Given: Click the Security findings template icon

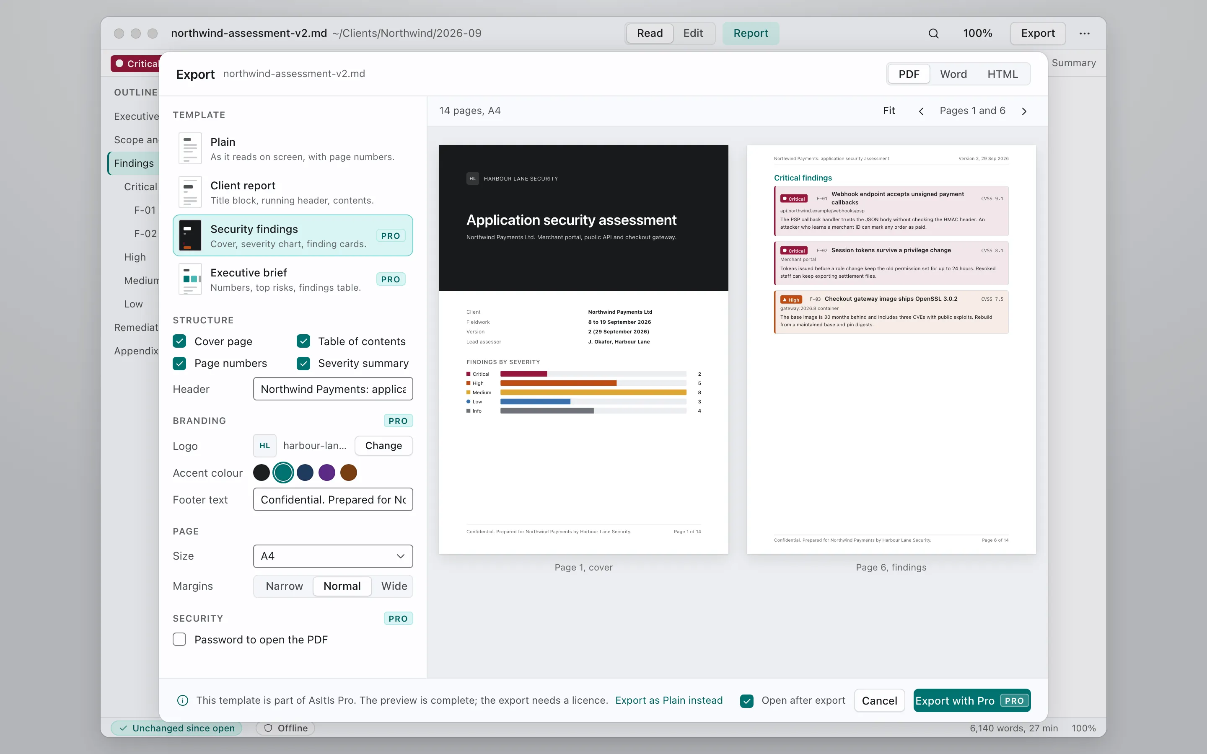Looking at the screenshot, I should [190, 235].
